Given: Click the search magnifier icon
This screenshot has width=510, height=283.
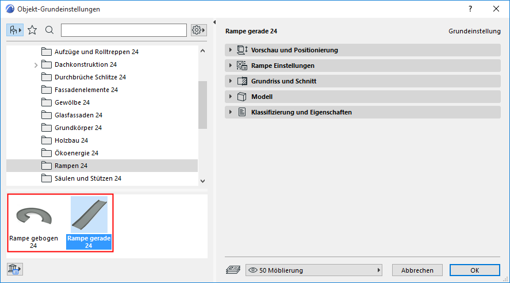Looking at the screenshot, I should [49, 30].
